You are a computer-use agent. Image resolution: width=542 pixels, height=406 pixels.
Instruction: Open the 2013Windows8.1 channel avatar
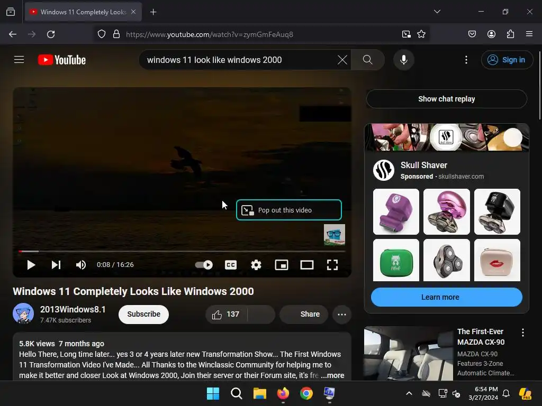click(23, 313)
